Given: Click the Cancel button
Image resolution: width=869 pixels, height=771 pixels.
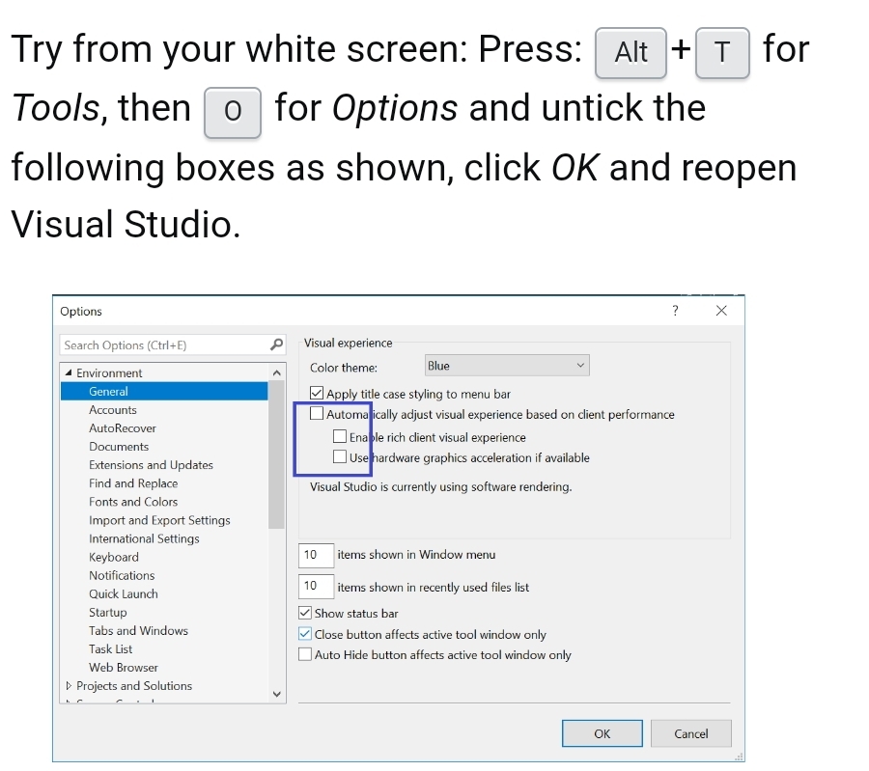Looking at the screenshot, I should pos(690,733).
